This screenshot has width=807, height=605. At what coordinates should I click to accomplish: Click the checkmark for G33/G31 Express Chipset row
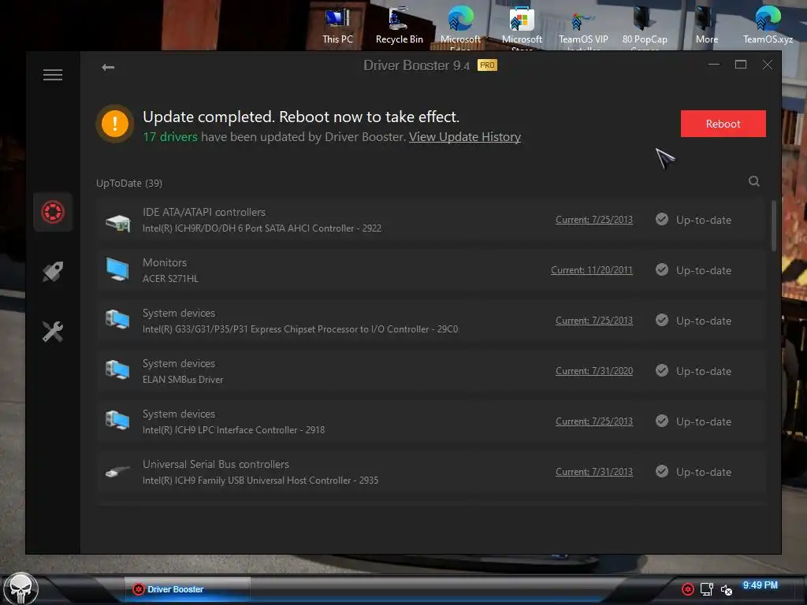pos(662,321)
